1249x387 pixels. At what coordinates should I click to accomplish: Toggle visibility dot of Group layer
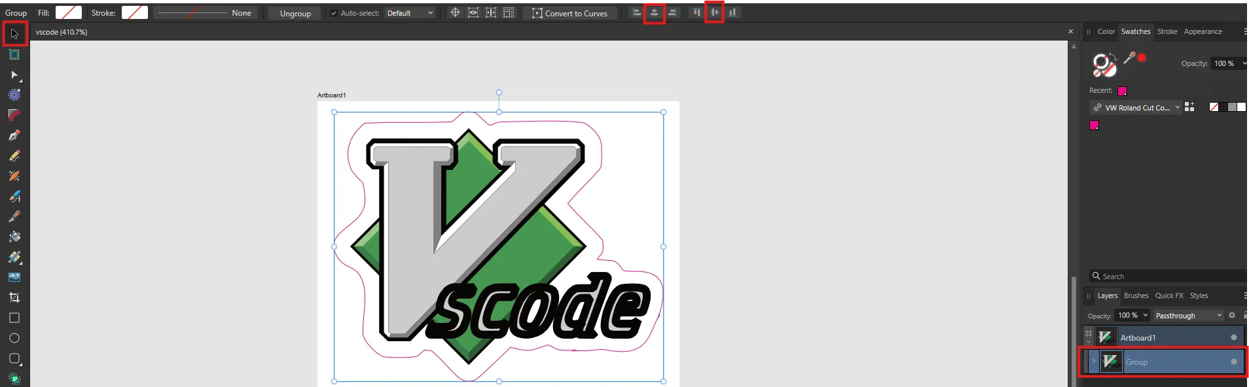(x=1233, y=362)
